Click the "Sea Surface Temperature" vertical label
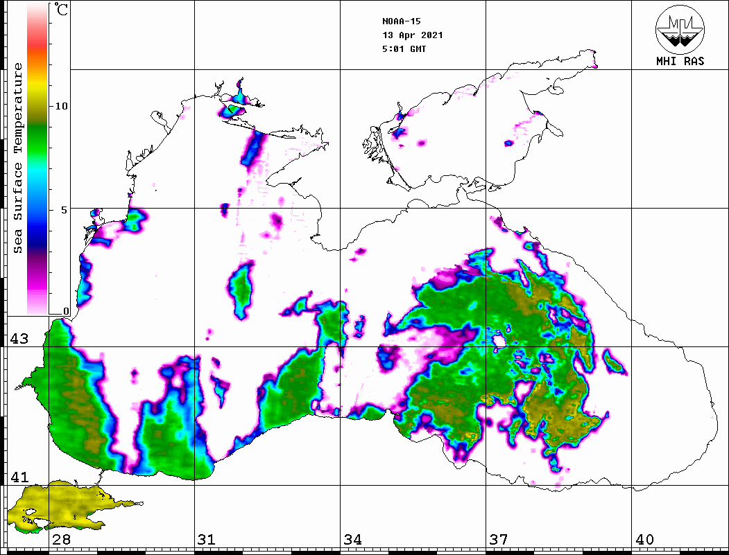 tap(17, 158)
